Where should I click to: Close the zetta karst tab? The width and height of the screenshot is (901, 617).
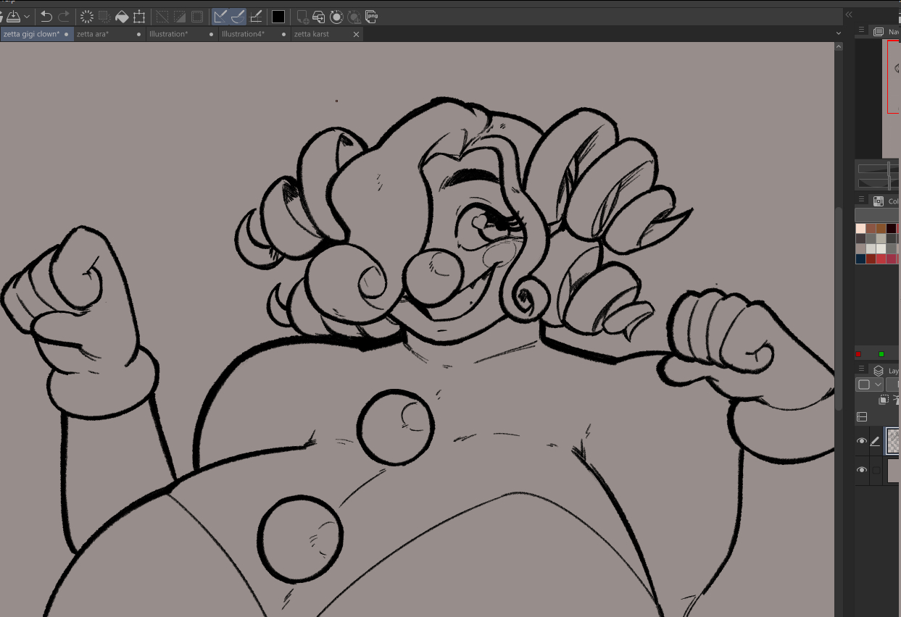pyautogui.click(x=356, y=34)
